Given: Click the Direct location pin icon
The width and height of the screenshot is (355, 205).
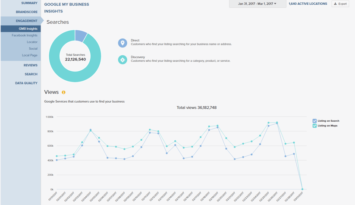Looking at the screenshot, I should 123,43.
